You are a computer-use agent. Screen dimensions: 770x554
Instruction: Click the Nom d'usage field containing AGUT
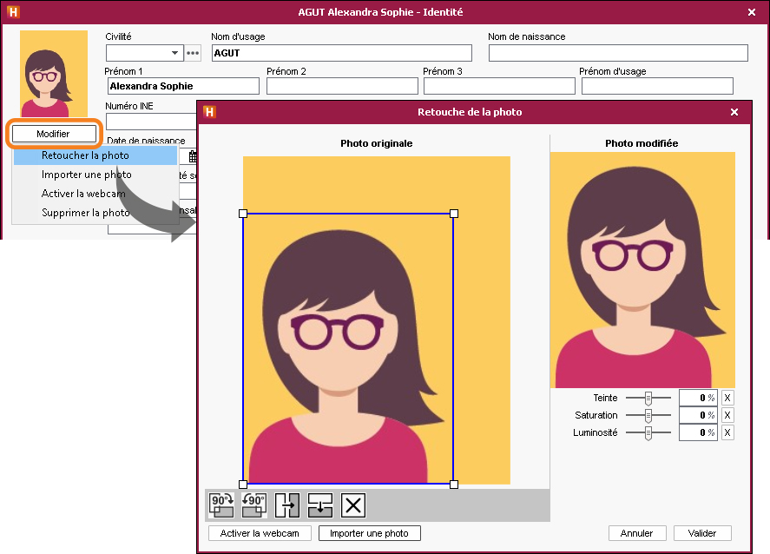tap(342, 53)
